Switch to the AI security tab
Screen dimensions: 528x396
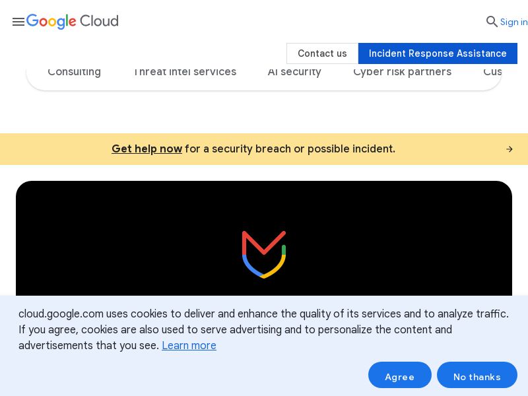pyautogui.click(x=294, y=73)
